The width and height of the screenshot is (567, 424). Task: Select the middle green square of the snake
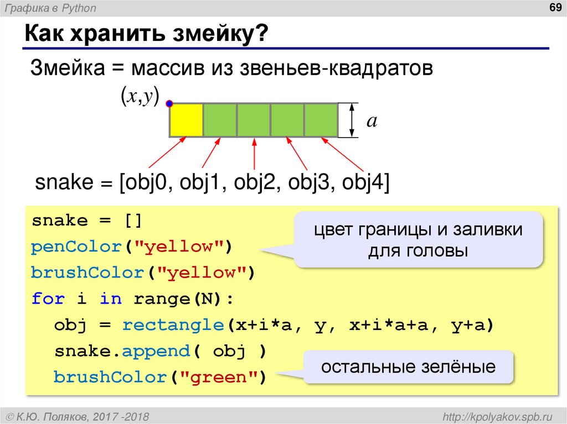(253, 118)
